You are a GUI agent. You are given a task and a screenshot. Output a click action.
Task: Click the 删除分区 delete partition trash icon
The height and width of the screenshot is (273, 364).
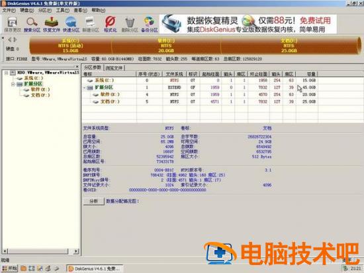pyautogui.click(x=130, y=24)
